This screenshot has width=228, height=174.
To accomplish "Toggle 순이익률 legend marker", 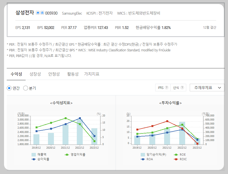I will [x=34, y=159].
